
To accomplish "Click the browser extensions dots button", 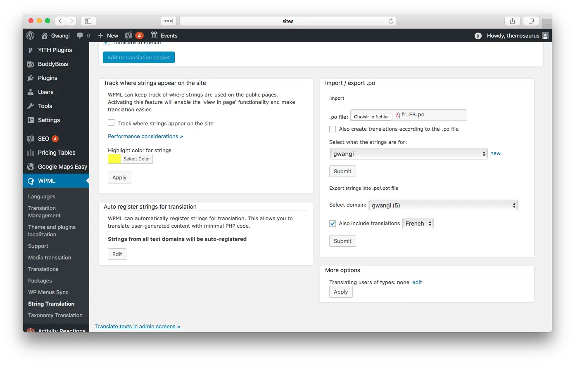I will click(169, 21).
